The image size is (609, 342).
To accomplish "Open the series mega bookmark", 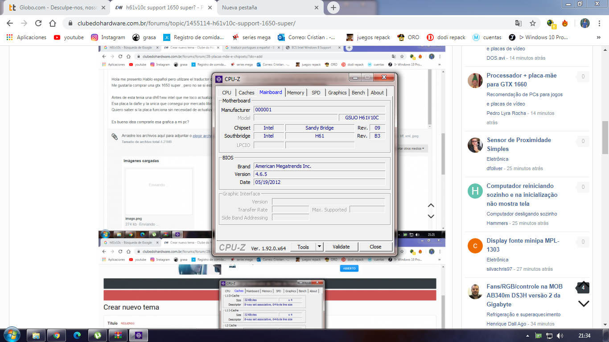I will tap(251, 37).
